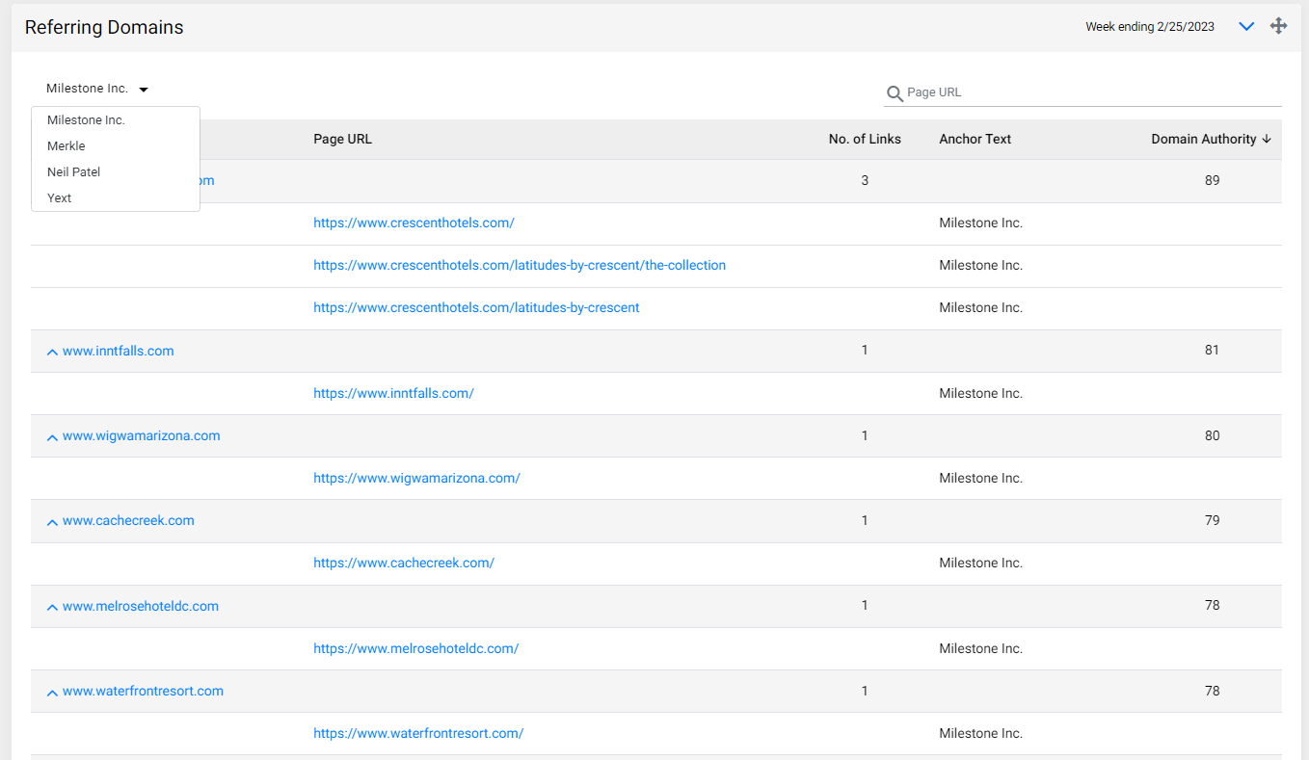Open the https://www.melrosehoteldc.com/ page URL
Viewport: 1309px width, 760px height.
(x=416, y=648)
